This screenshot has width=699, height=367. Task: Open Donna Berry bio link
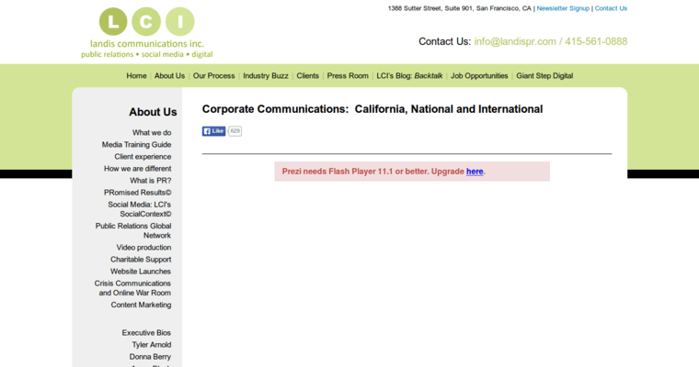point(150,357)
